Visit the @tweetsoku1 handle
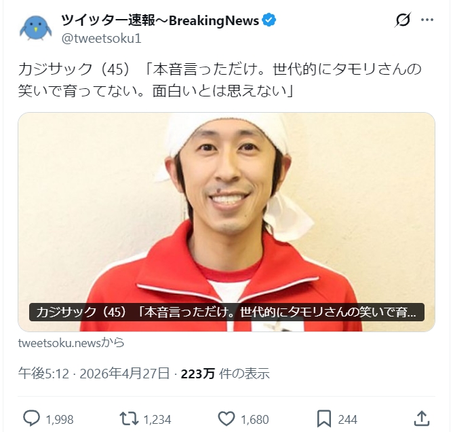The width and height of the screenshot is (453, 432). (102, 39)
